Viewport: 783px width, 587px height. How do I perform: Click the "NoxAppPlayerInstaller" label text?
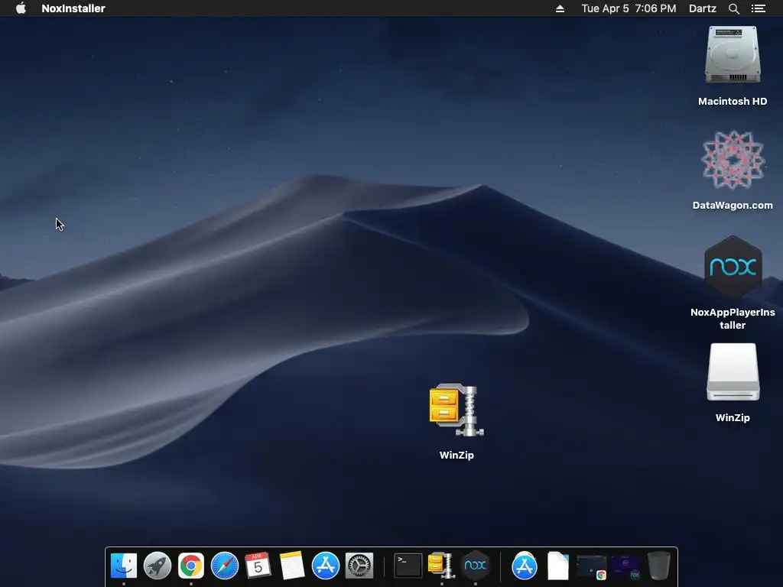pyautogui.click(x=733, y=319)
